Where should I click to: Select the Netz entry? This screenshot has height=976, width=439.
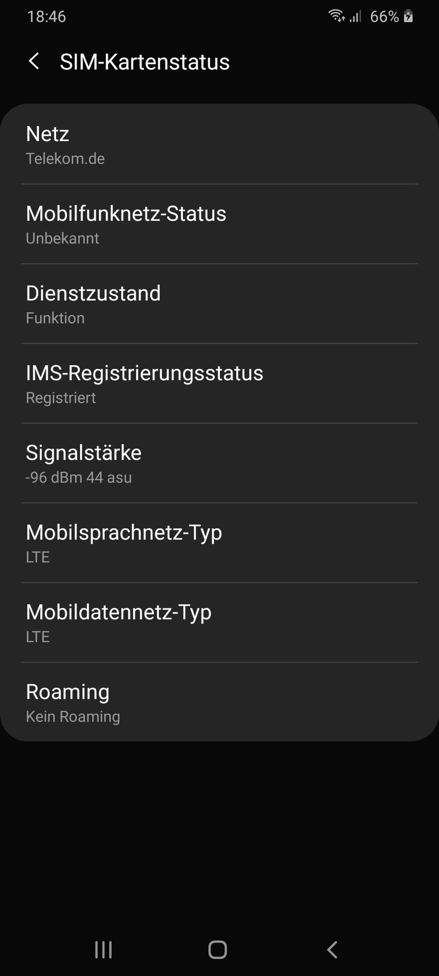219,144
